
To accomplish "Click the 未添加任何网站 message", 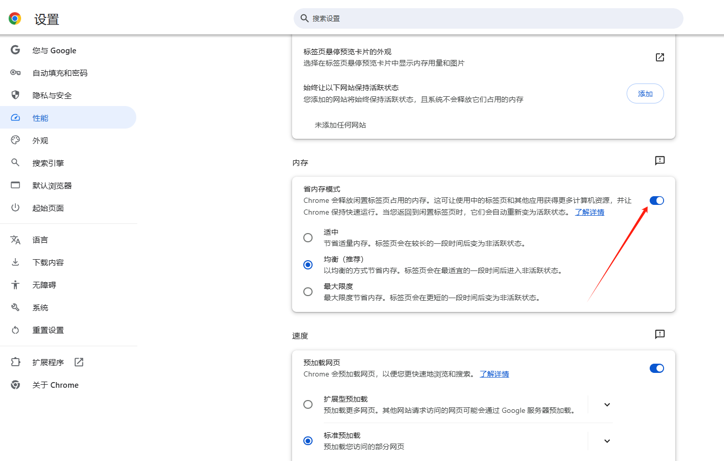I will pyautogui.click(x=340, y=125).
